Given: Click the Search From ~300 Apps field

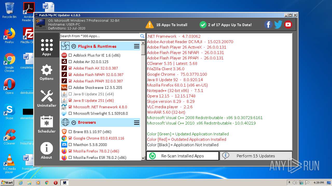Looking at the screenshot, I should point(100,36).
